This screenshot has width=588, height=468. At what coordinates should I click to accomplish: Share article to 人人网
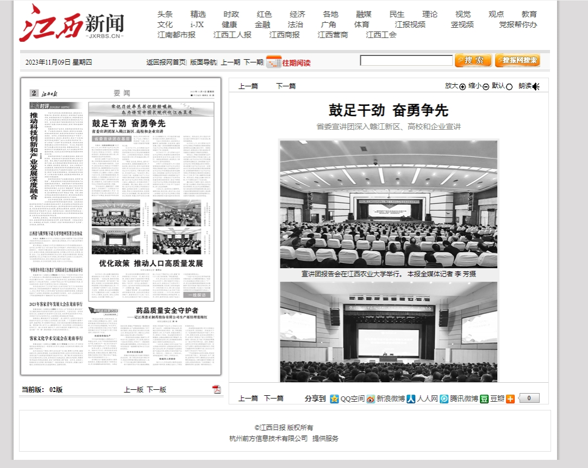click(423, 399)
